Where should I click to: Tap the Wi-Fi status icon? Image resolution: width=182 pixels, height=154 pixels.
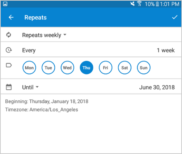click(x=139, y=4)
